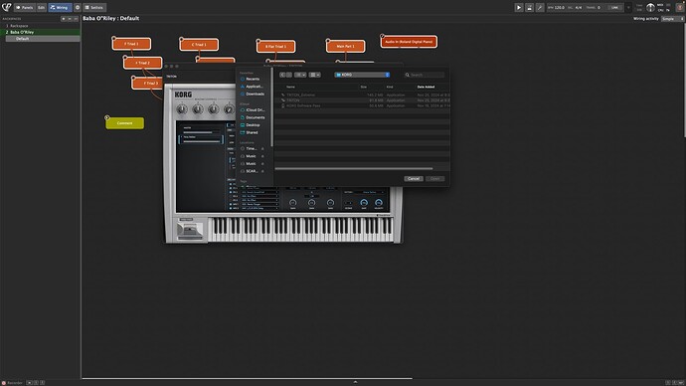The image size is (686, 386).
Task: Open the KORG folder path dropdown
Action: coord(362,75)
